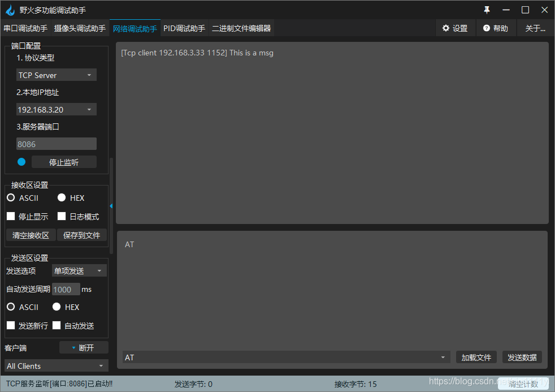The width and height of the screenshot is (555, 392).
Task: Expand the All Clients dropdown
Action: pyautogui.click(x=57, y=366)
